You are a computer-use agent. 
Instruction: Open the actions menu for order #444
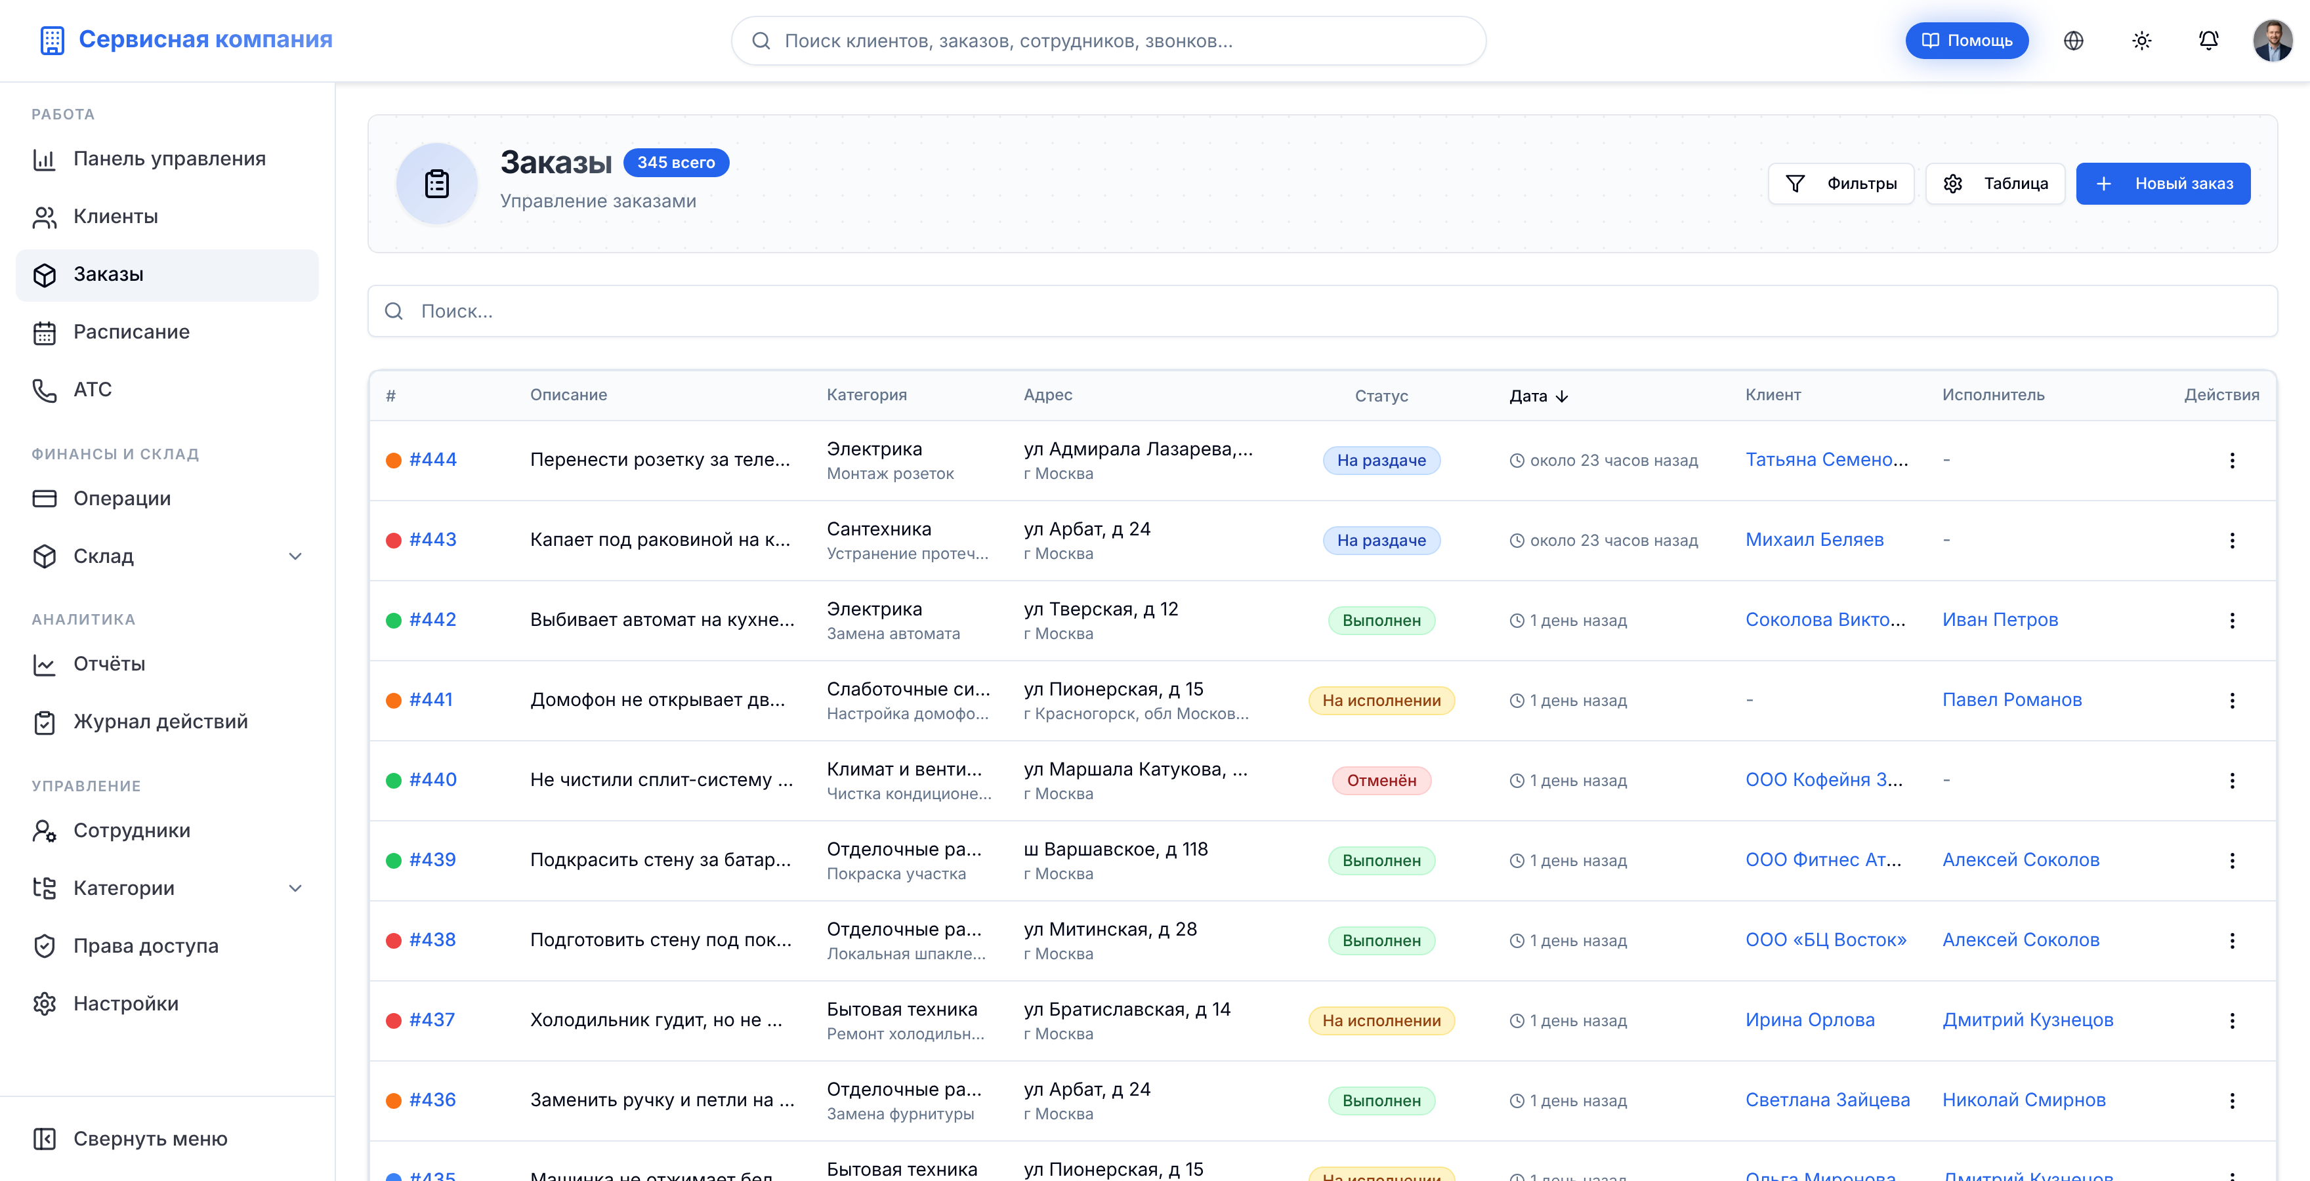coord(2232,461)
